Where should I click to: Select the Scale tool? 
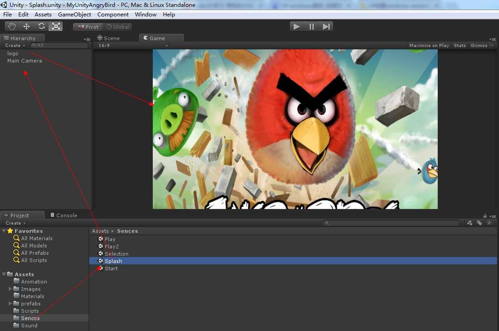click(56, 26)
